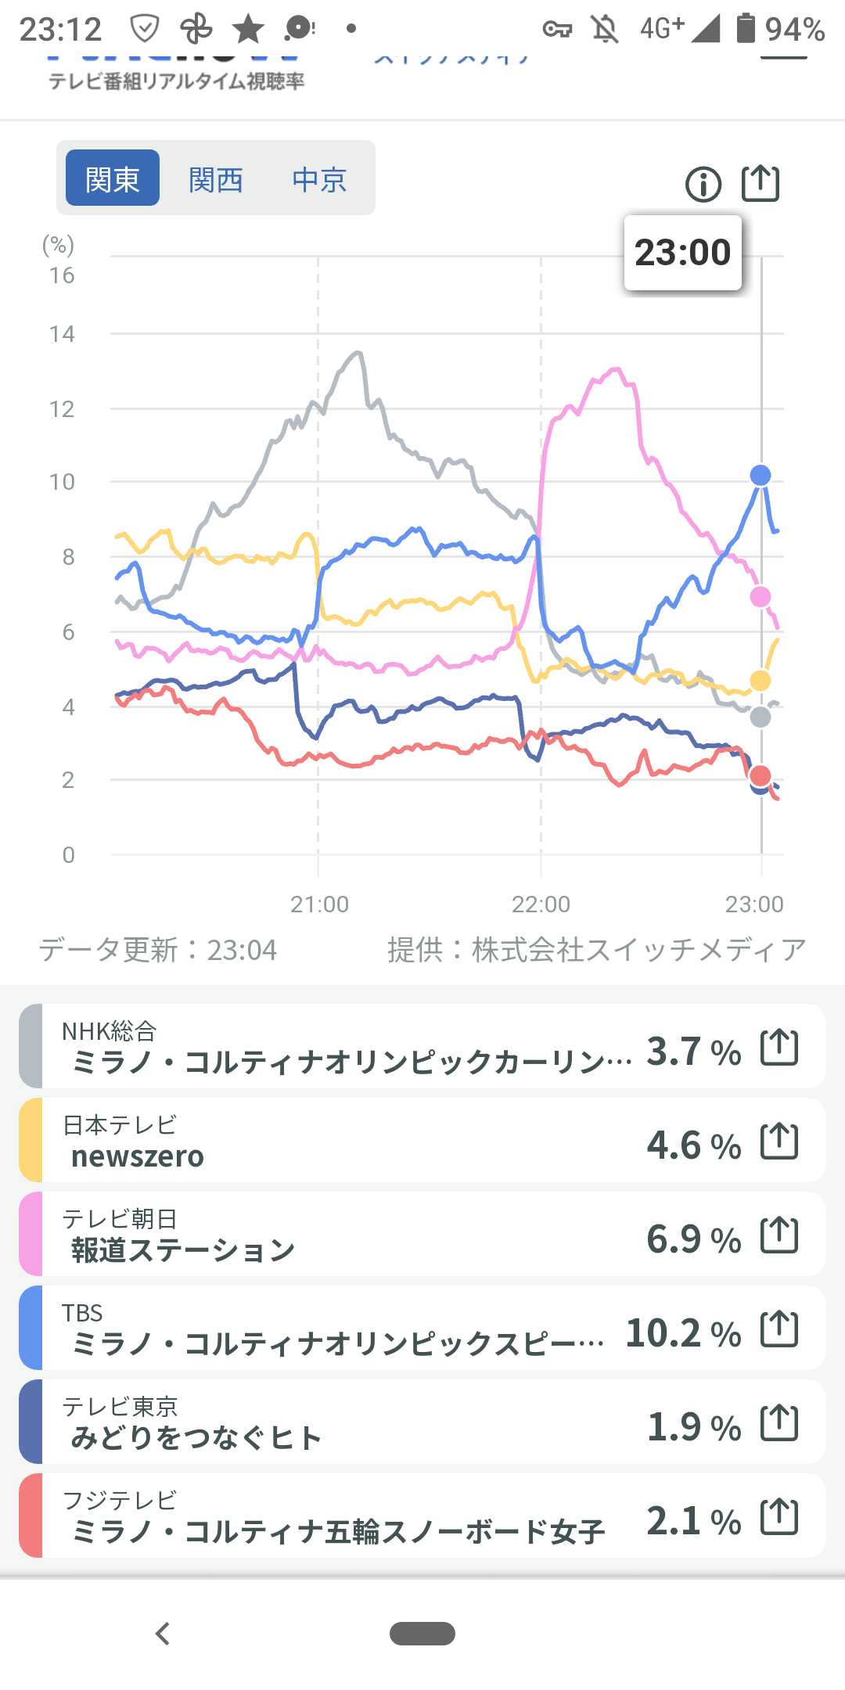This screenshot has height=1690, width=845.
Task: Tap the TBS blue color swatch
Action: point(31,1329)
